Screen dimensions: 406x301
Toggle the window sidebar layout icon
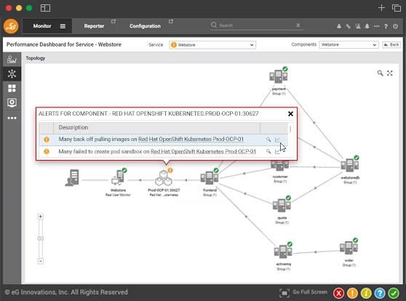tap(45, 8)
